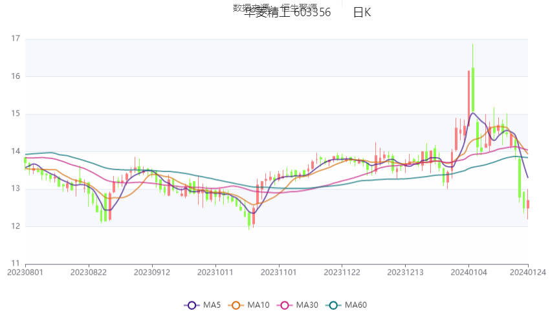Click the 20231213 x-axis date label

(x=405, y=272)
